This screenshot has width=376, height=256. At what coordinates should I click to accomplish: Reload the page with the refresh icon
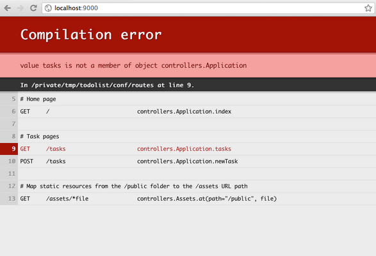tap(33, 8)
